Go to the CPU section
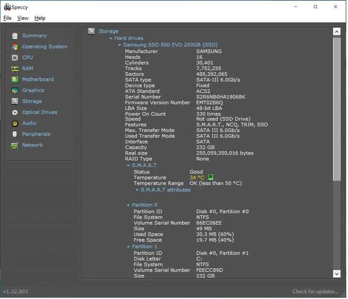This screenshot has height=299, width=348. [x=28, y=57]
